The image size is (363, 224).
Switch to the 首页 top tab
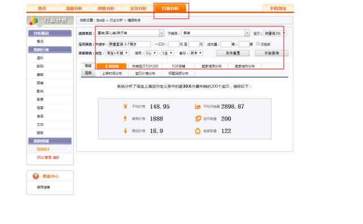(42, 9)
